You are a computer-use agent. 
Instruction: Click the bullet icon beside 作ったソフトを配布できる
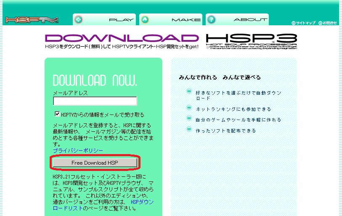pyautogui.click(x=189, y=131)
